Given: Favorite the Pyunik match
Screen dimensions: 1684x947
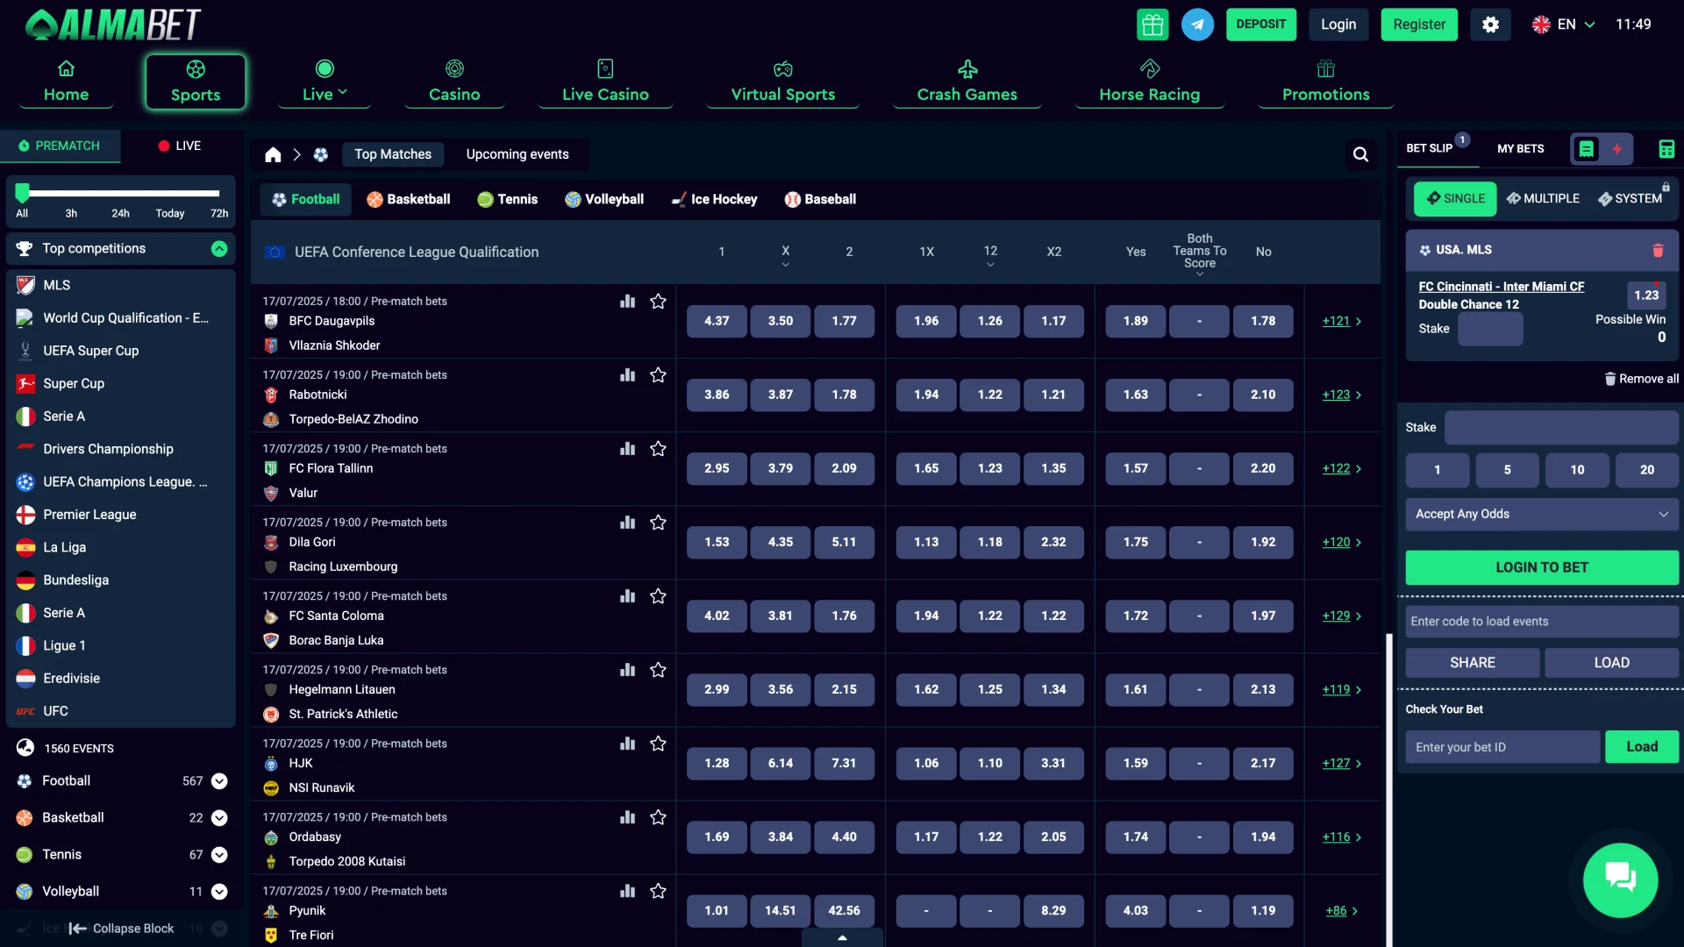Looking at the screenshot, I should 658,891.
